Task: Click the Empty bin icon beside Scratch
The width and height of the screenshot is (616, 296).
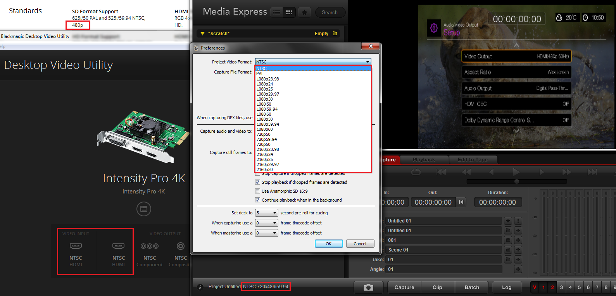Action: (x=335, y=34)
